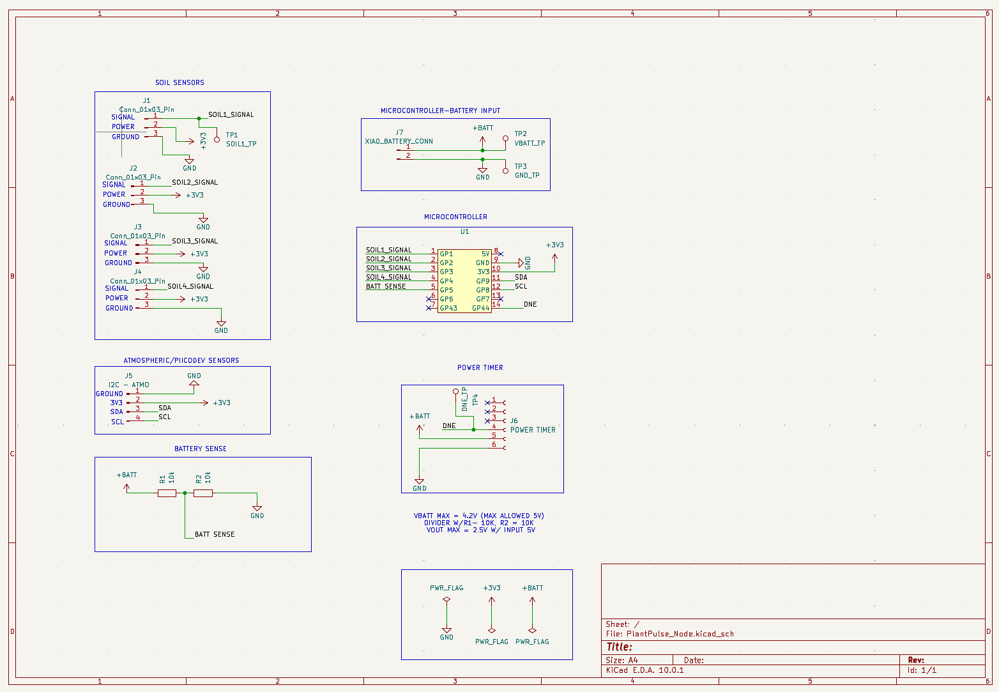Select the TP2 VBATT test point circle
Screen dimensions: 999x692
click(x=505, y=138)
